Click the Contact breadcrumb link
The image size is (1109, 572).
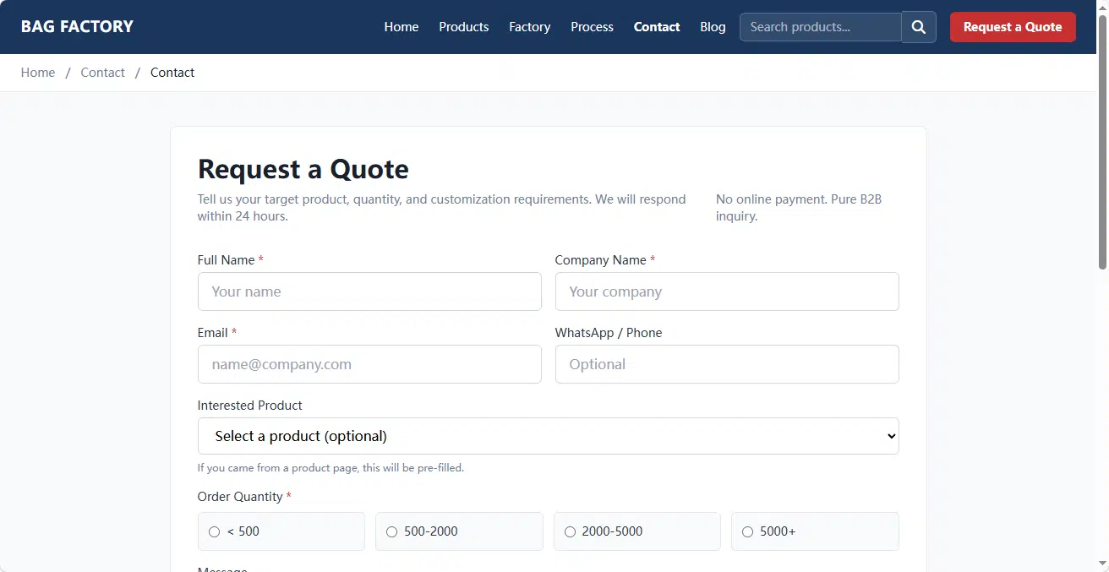click(x=102, y=73)
